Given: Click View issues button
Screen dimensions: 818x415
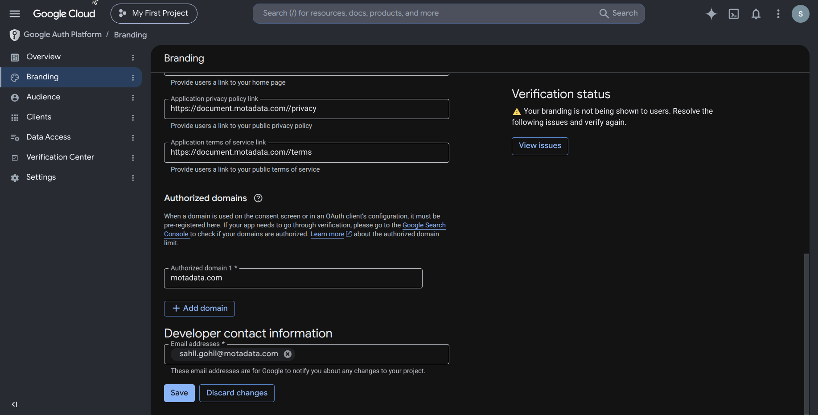Looking at the screenshot, I should pyautogui.click(x=540, y=146).
